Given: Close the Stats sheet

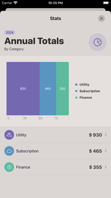Looking at the screenshot, I should (x=101, y=18).
